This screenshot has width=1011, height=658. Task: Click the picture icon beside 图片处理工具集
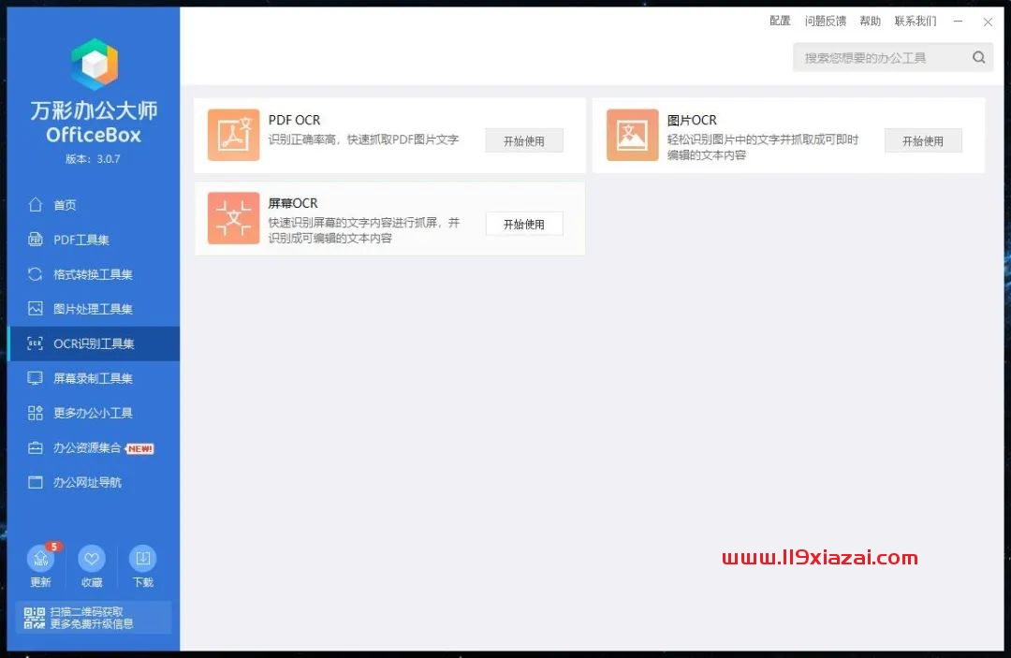tap(36, 308)
